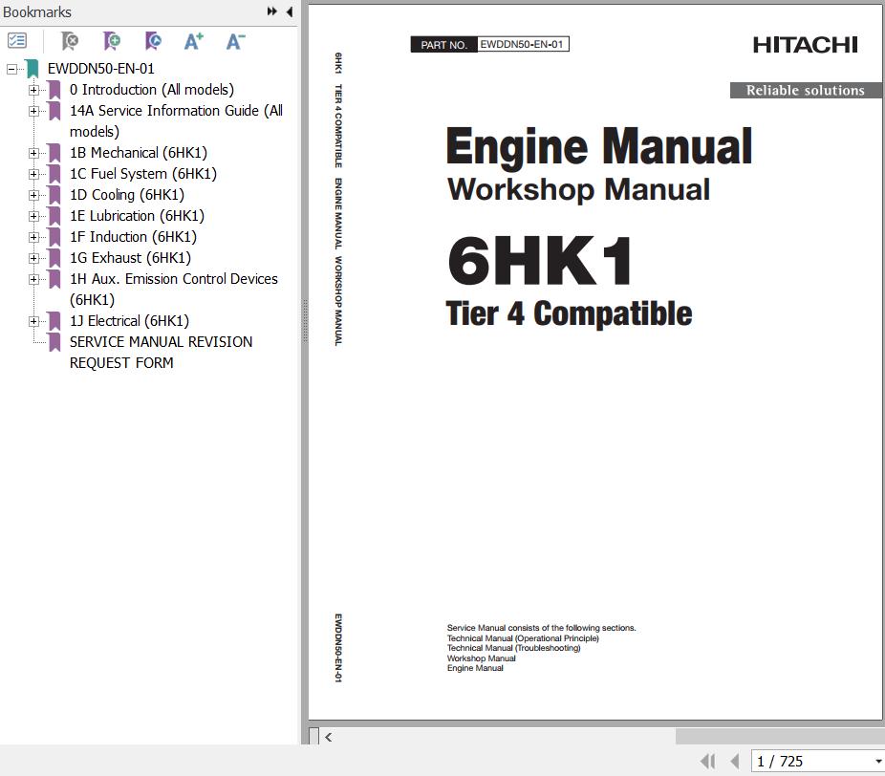Decrease bookmark text size with A-
885x776 pixels.
pyautogui.click(x=235, y=41)
